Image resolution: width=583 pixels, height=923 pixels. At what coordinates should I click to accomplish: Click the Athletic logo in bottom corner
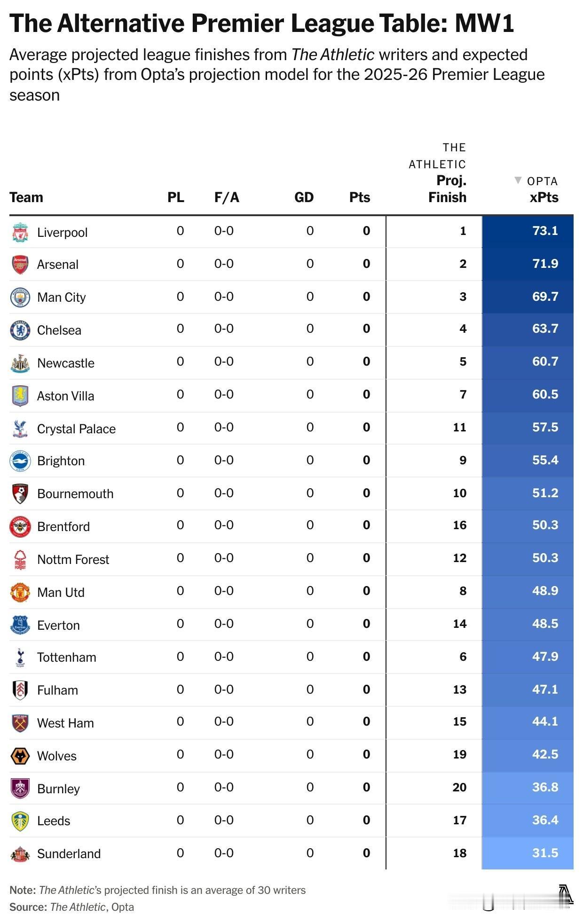point(566,894)
